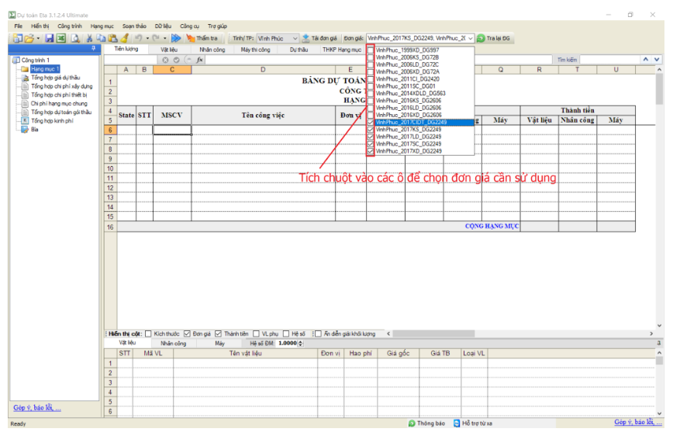Open the Soạn thảo menu

click(x=134, y=26)
